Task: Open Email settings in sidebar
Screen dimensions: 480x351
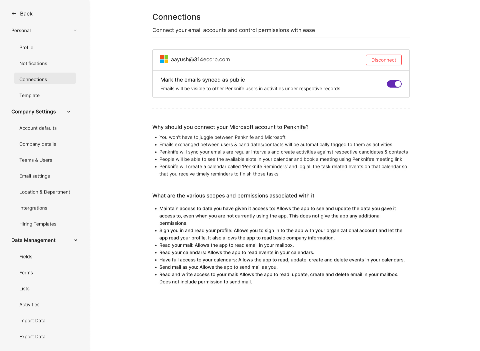Action: tap(35, 176)
